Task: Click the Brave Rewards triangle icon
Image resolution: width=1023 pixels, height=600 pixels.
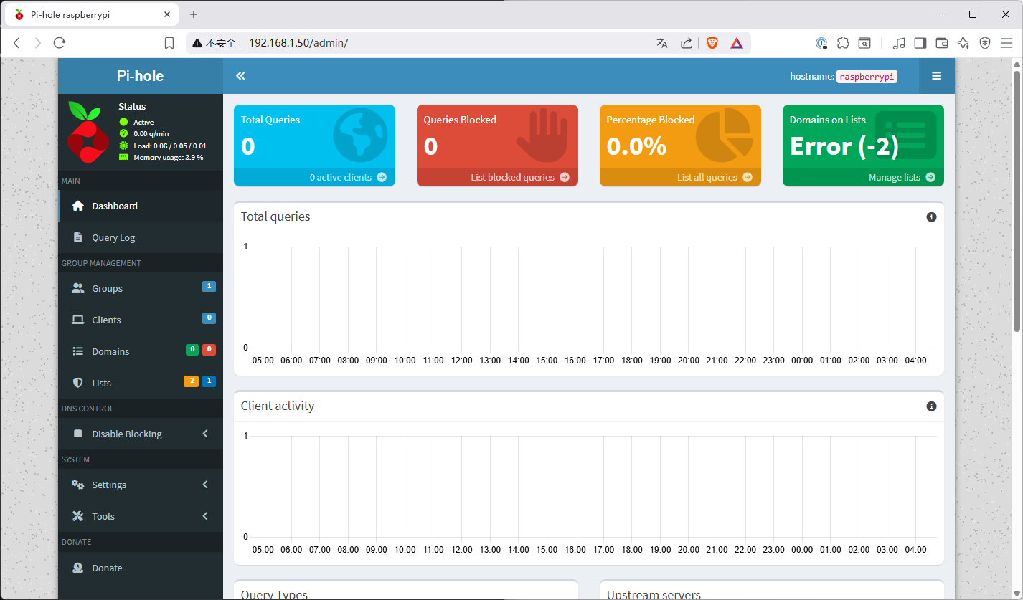Action: point(737,43)
